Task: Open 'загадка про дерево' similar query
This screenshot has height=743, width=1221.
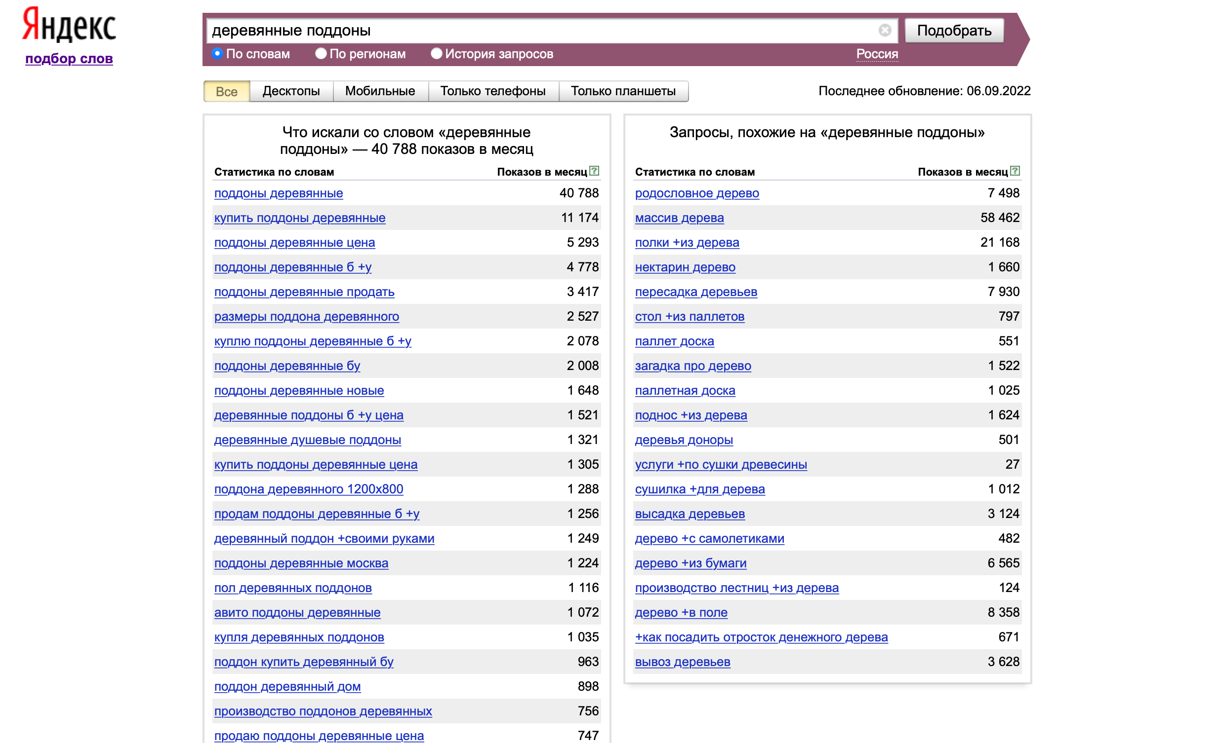Action: click(693, 366)
